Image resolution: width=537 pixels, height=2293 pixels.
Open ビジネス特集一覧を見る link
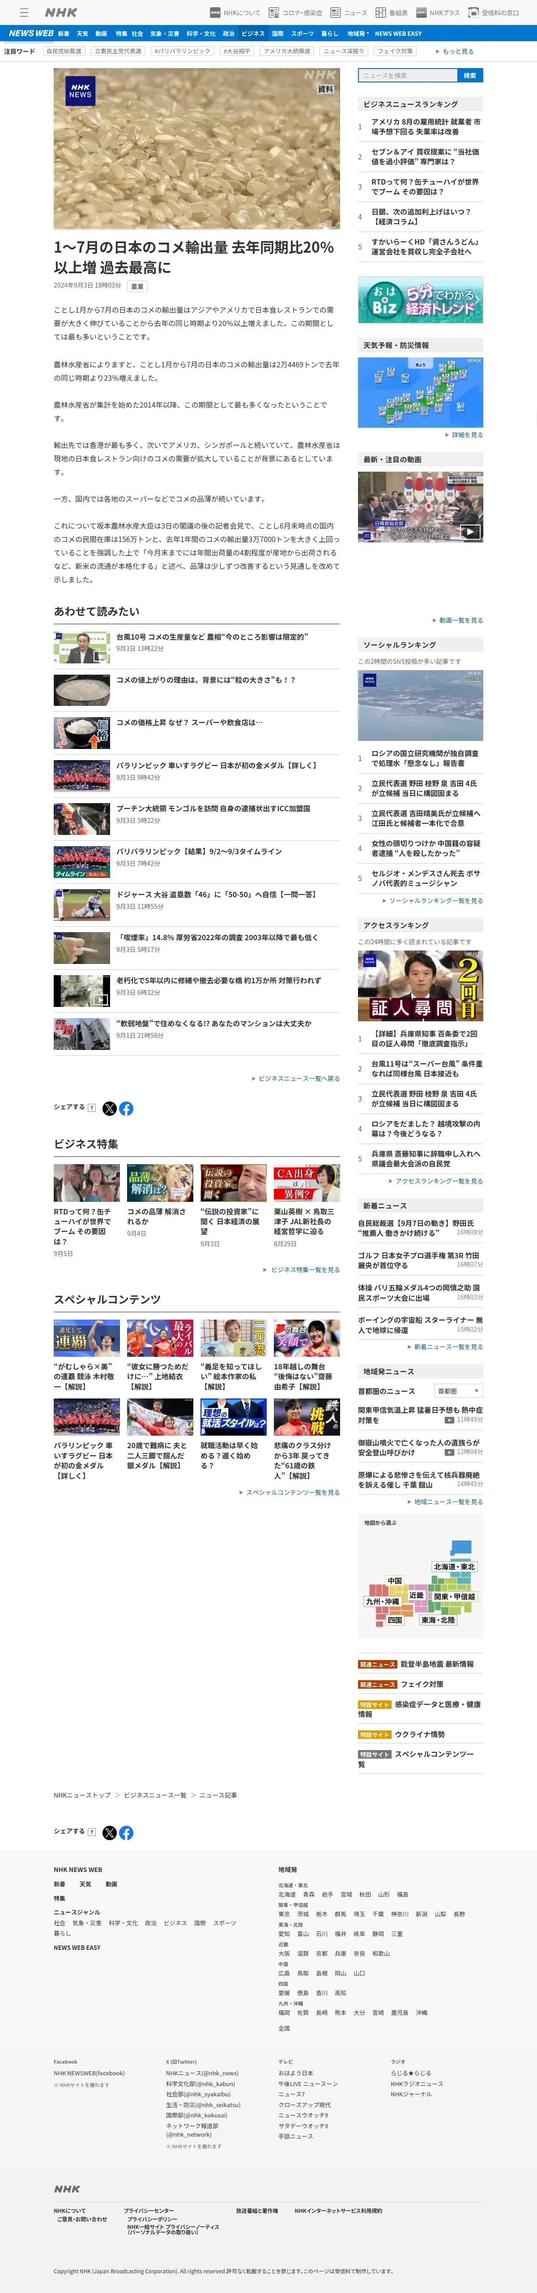[302, 1269]
